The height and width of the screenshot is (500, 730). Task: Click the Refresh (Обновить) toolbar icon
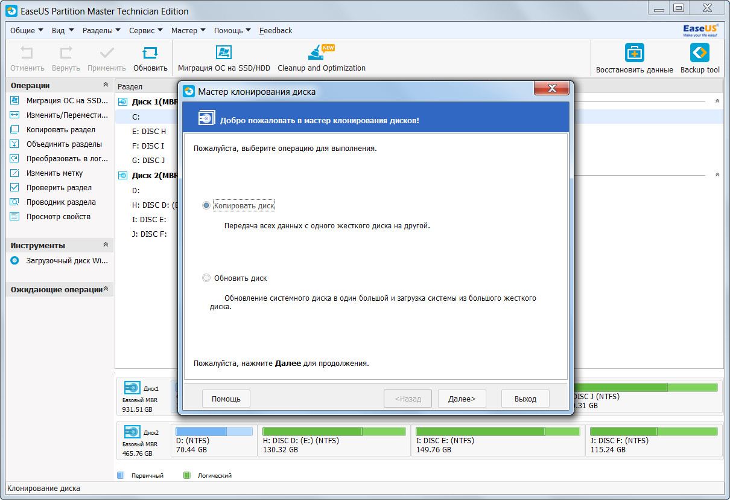(x=150, y=53)
